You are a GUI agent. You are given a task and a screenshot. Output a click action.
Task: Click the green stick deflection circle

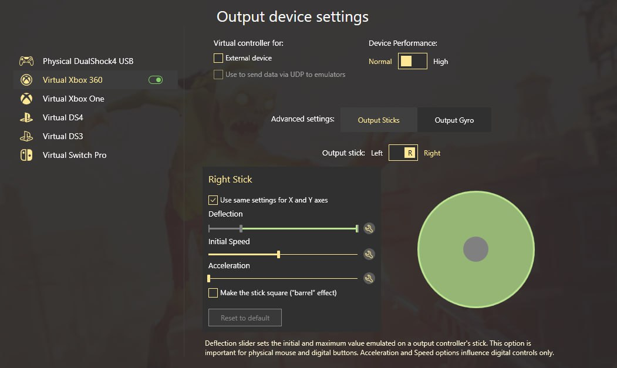[476, 249]
